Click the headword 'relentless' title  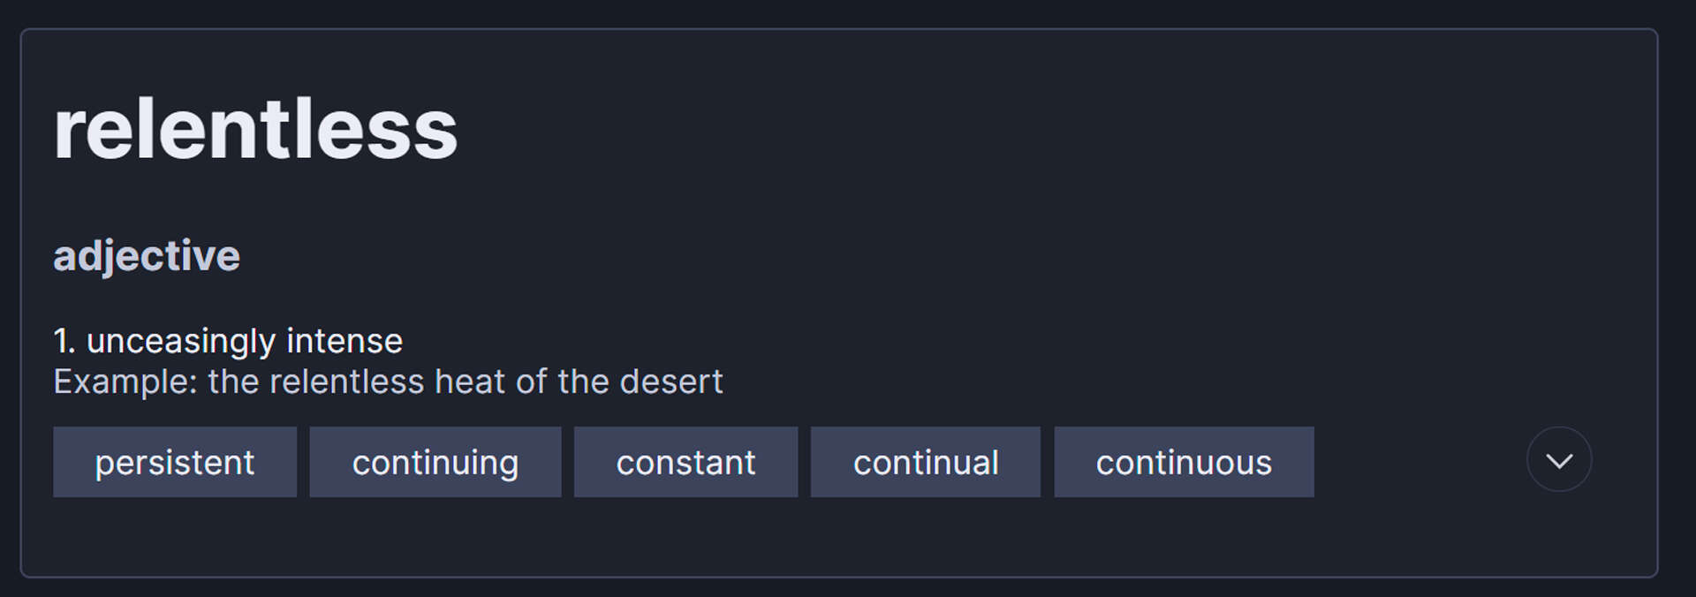coord(255,129)
